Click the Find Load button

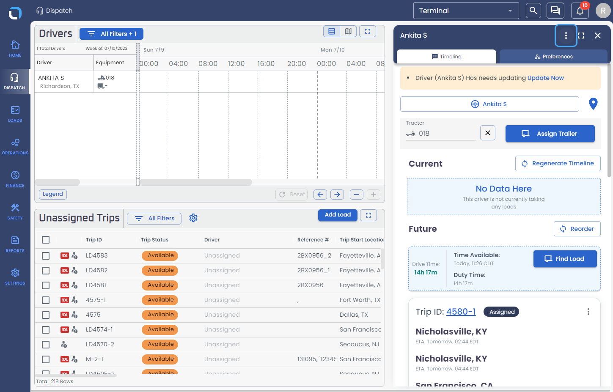tap(565, 259)
